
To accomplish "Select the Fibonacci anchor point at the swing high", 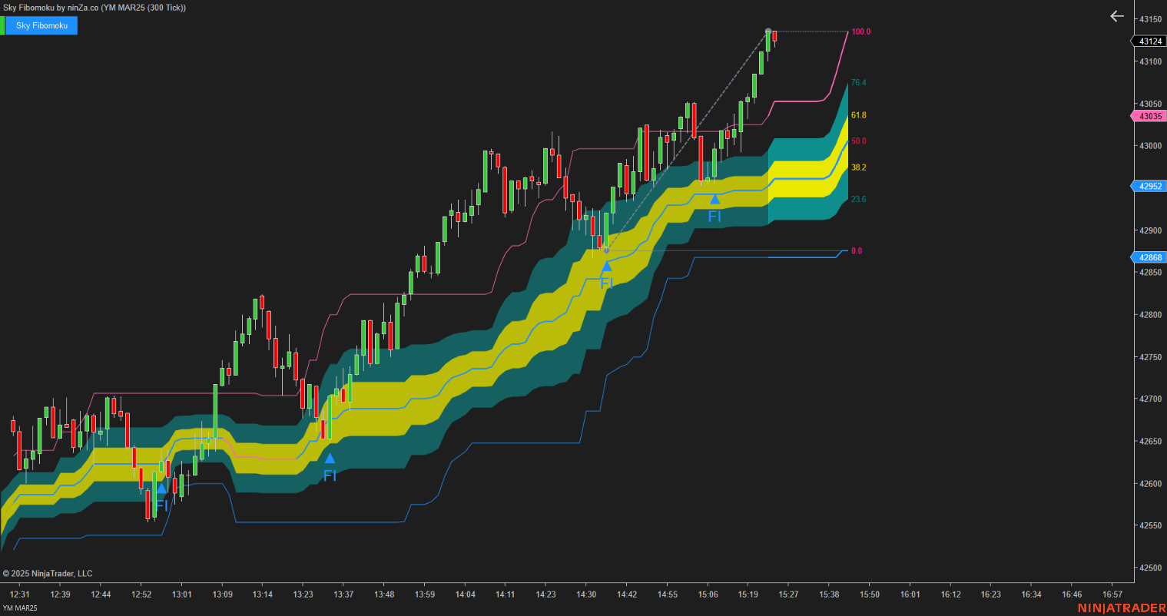I will [767, 31].
